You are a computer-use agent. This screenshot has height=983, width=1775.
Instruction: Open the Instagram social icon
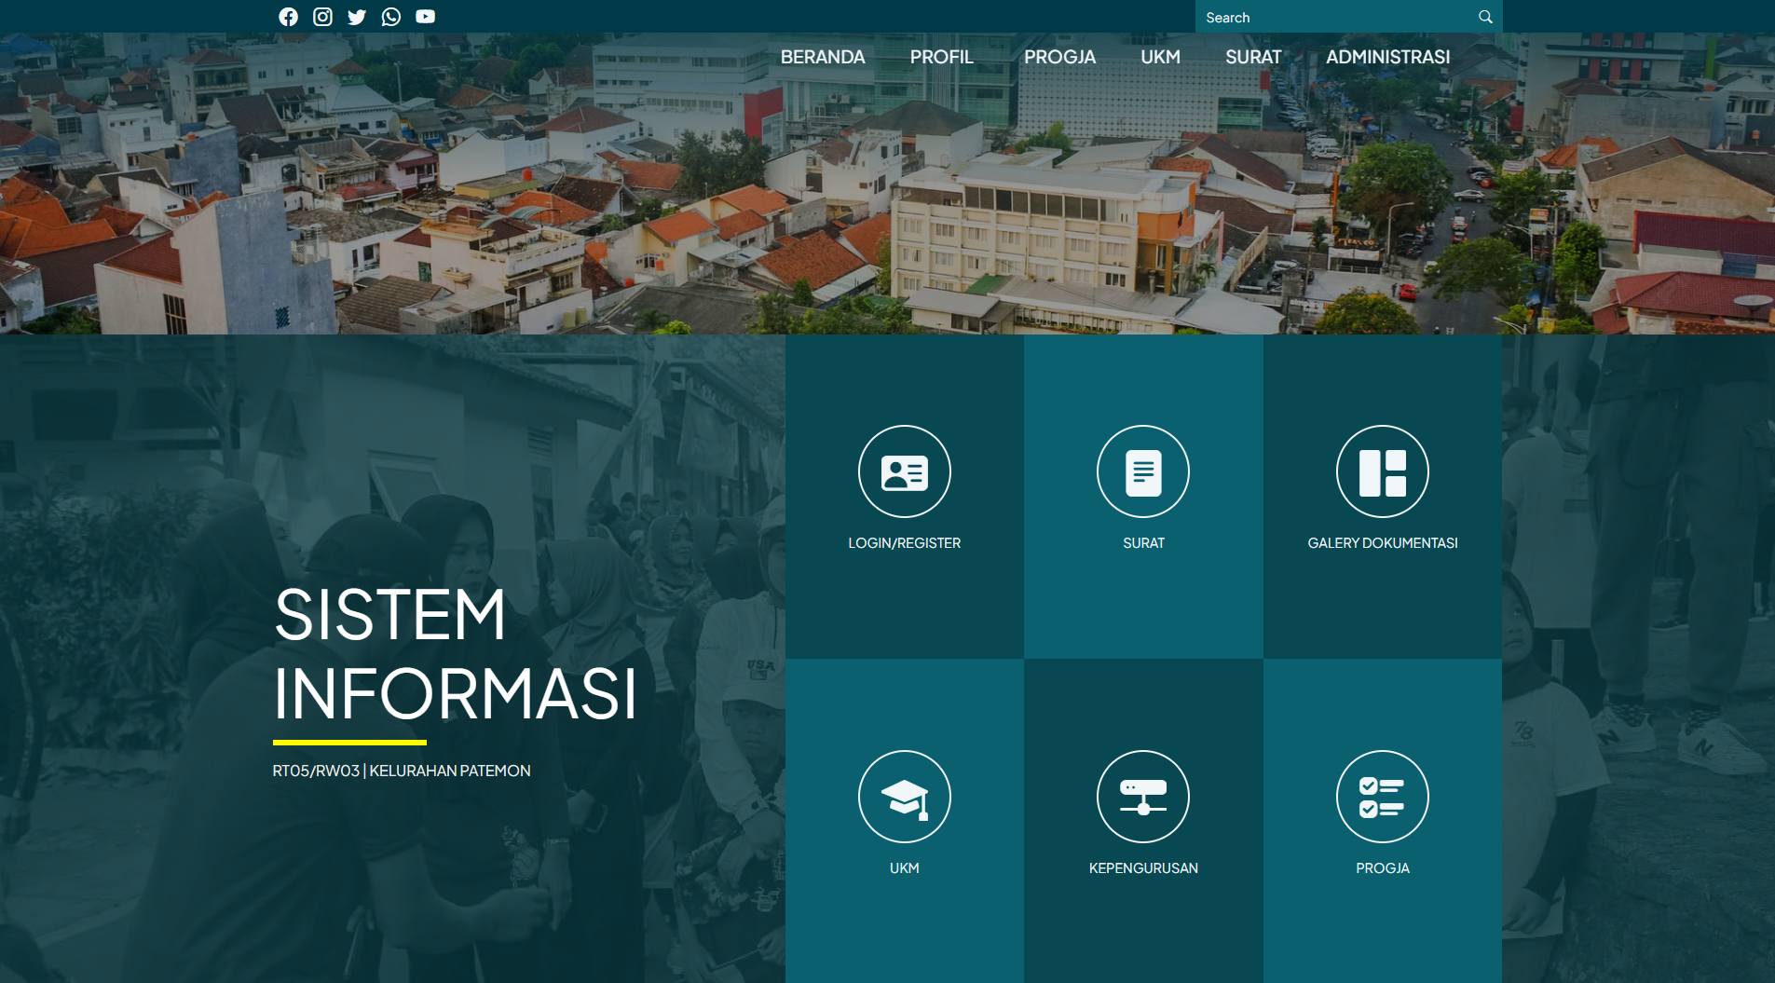pyautogui.click(x=322, y=16)
